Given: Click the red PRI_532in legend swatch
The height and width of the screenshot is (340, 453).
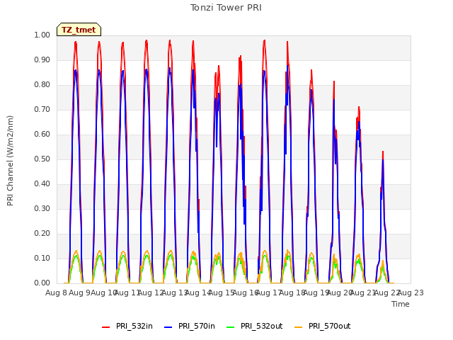Looking at the screenshot, I should [x=105, y=327].
